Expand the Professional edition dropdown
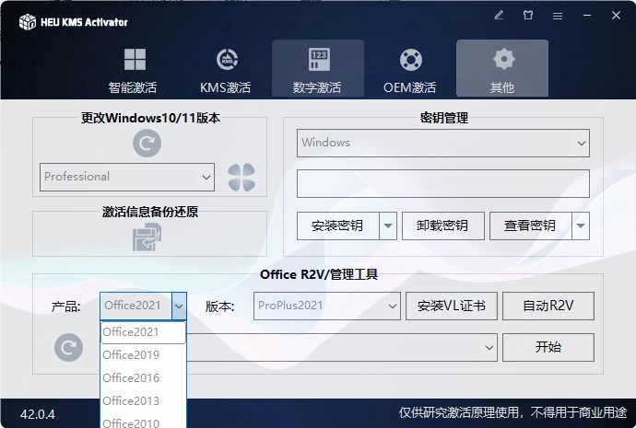 pyautogui.click(x=127, y=177)
